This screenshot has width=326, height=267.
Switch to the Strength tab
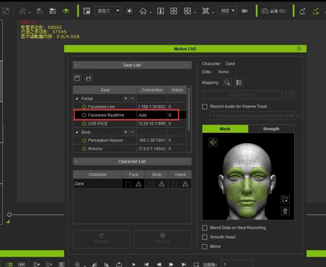[271, 129]
